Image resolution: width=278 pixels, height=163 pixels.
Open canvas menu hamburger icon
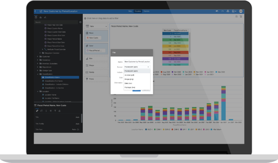coord(241,16)
